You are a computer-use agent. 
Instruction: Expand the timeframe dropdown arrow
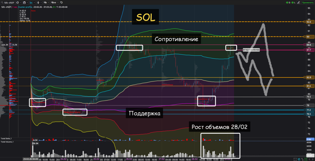[x=21, y=3]
